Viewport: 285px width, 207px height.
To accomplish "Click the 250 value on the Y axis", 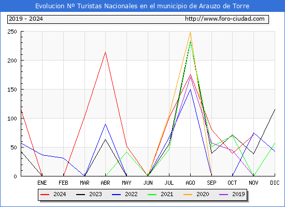I will pos(12,32).
